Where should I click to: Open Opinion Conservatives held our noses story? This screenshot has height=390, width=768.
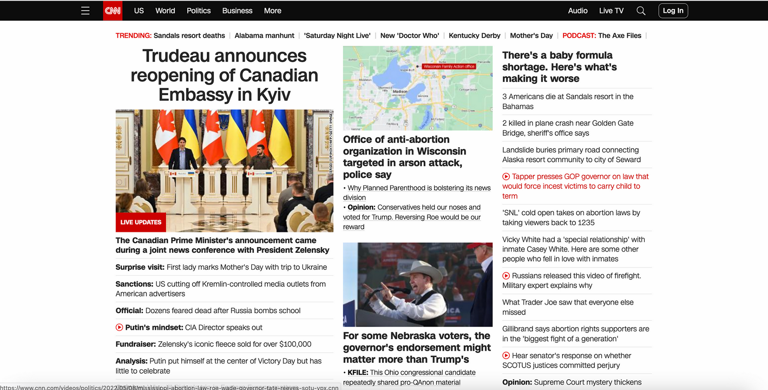(x=412, y=217)
